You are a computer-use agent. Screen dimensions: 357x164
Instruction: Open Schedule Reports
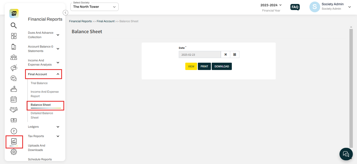(x=40, y=159)
